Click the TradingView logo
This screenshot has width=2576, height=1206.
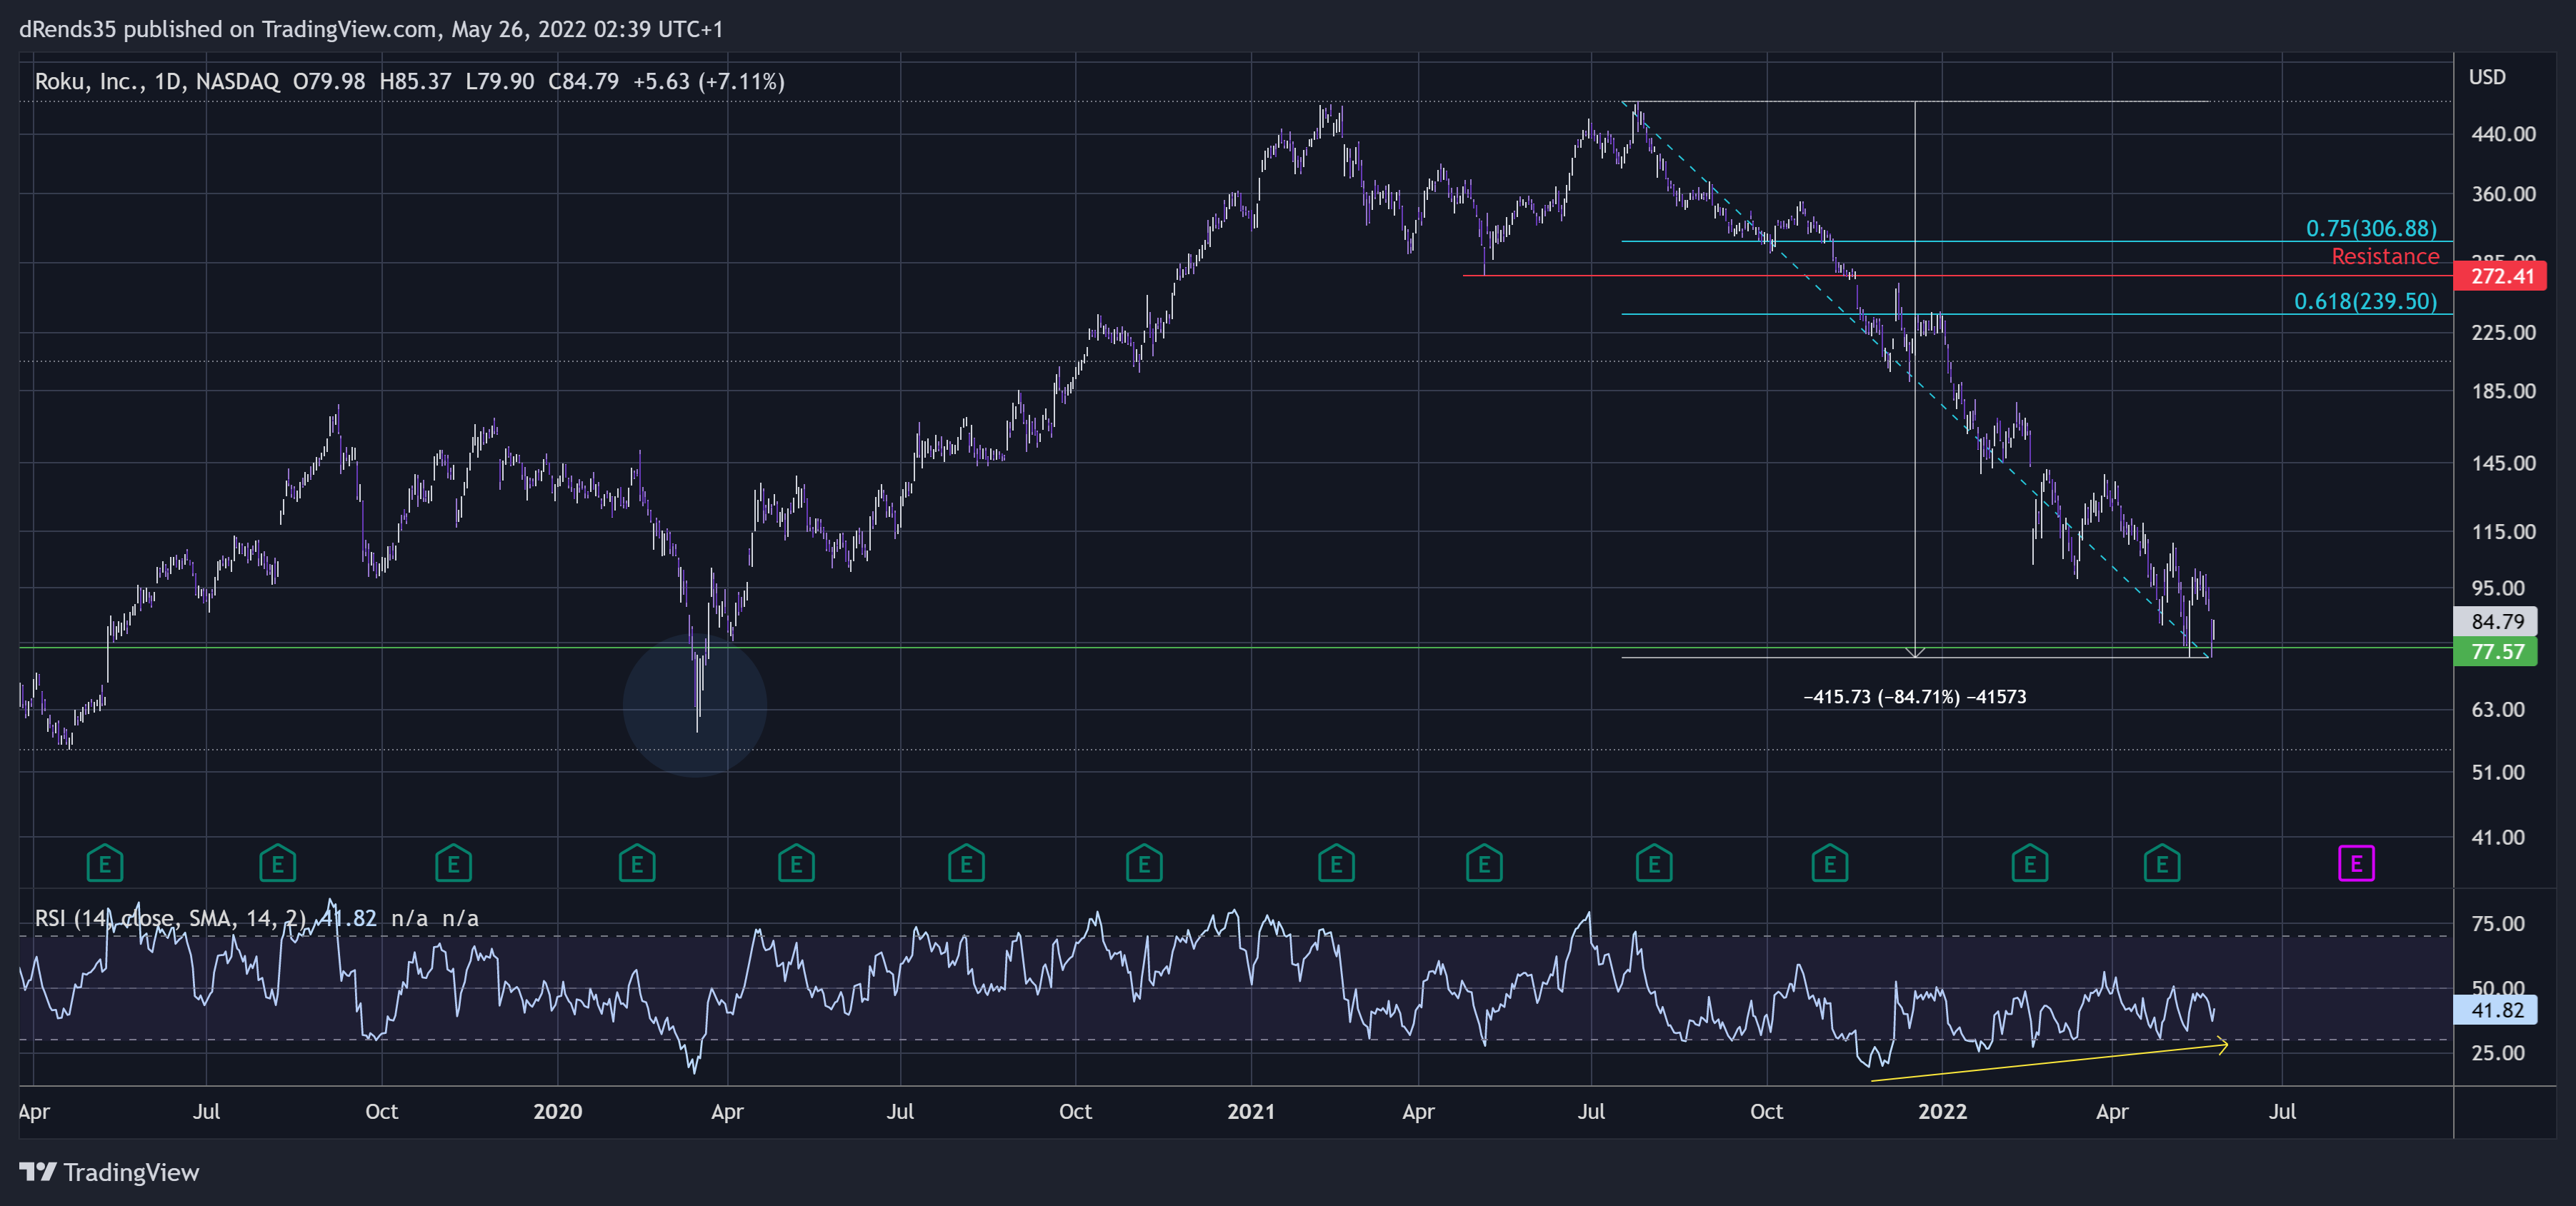109,1172
